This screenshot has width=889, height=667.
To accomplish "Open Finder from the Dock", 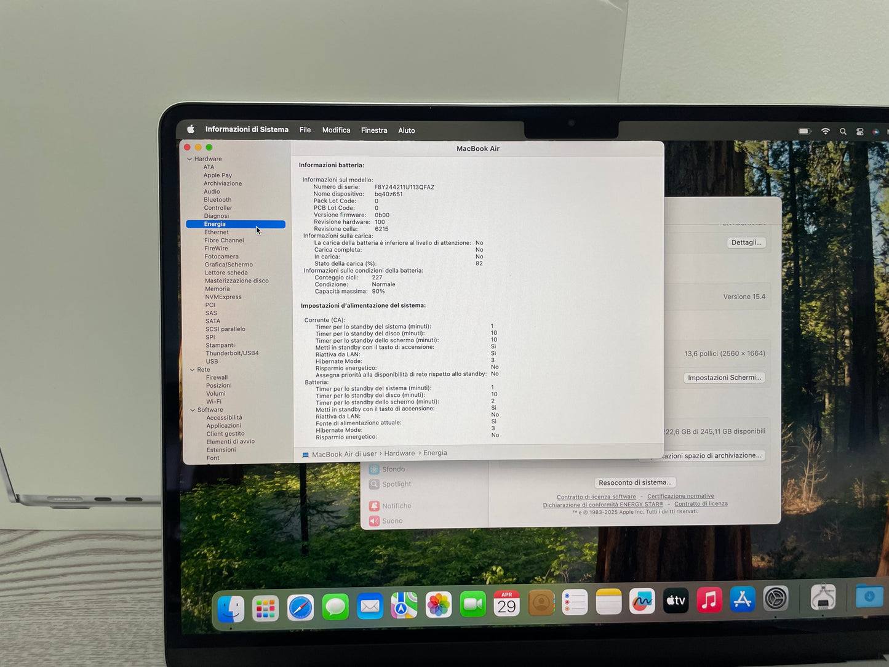I will click(x=231, y=609).
